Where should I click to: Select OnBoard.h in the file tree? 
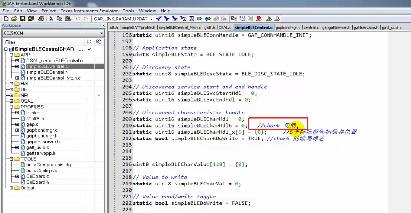click(37, 182)
